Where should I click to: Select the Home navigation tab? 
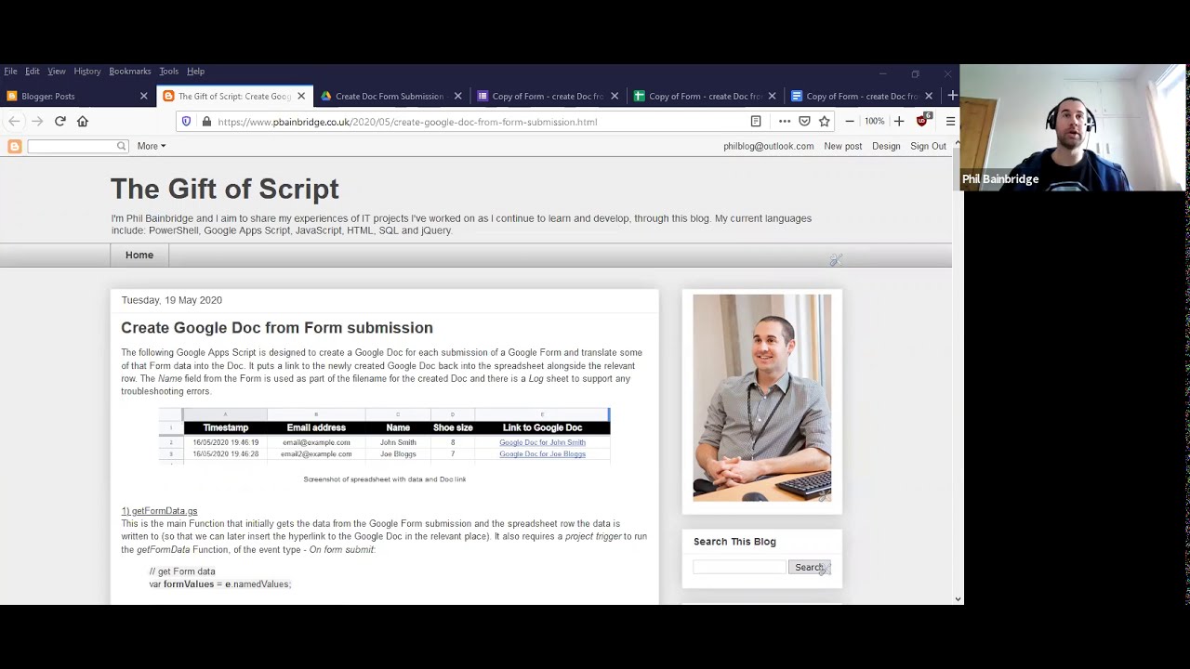click(x=139, y=255)
